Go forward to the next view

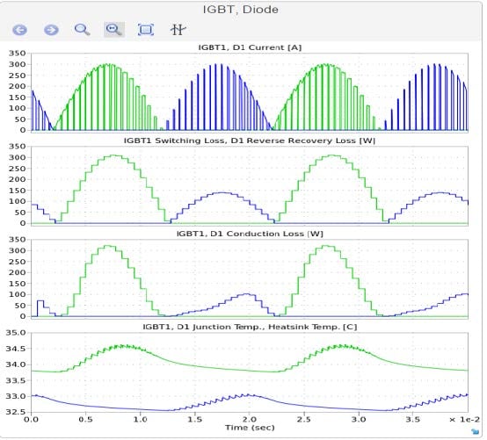click(x=51, y=30)
